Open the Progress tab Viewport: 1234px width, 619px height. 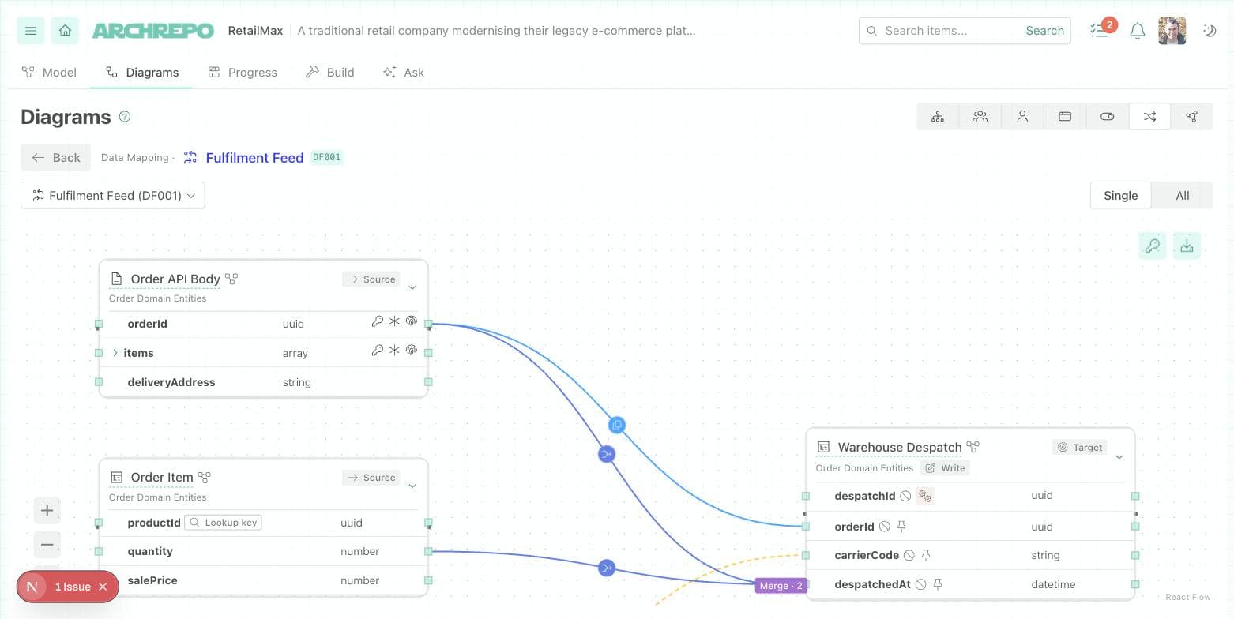pyautogui.click(x=243, y=72)
